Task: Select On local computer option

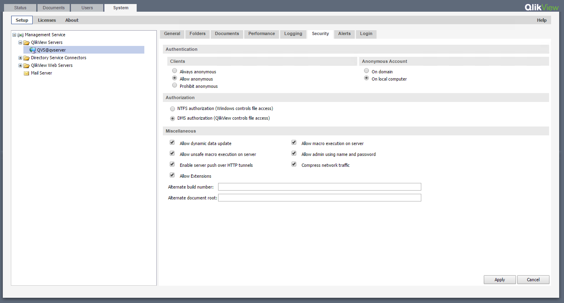Action: tap(366, 78)
